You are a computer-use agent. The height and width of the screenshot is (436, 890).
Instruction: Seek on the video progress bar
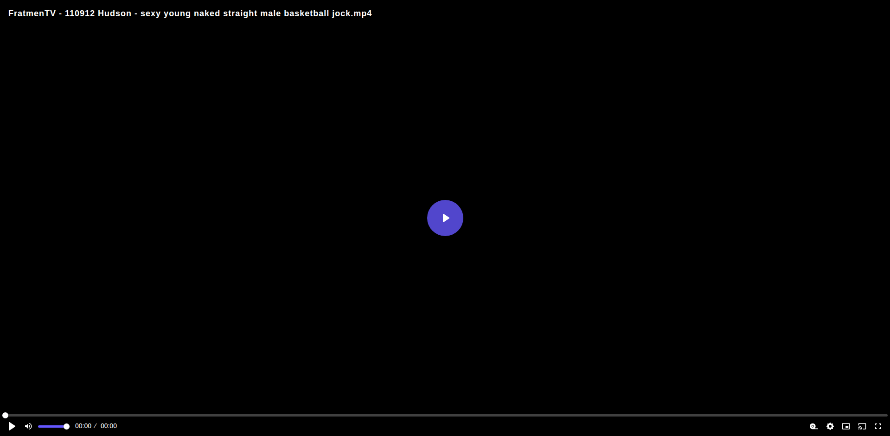[445, 416]
